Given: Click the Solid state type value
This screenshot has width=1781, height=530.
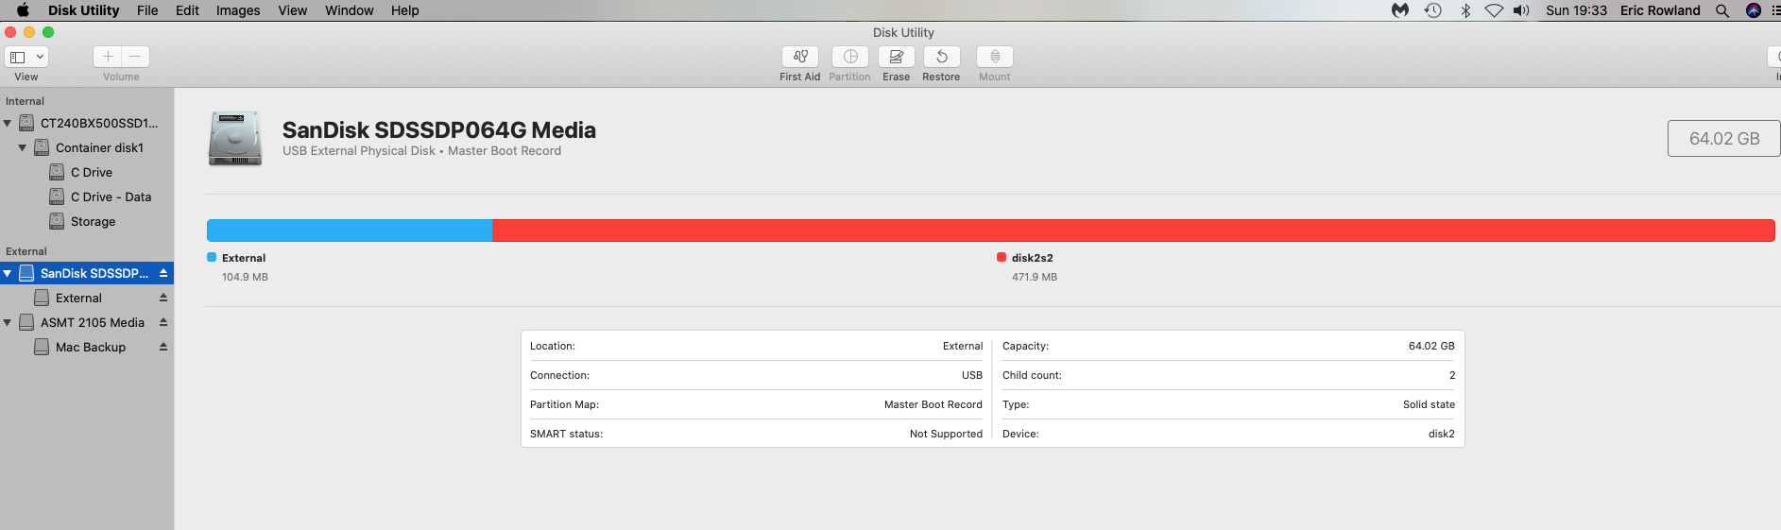Looking at the screenshot, I should coord(1429,404).
